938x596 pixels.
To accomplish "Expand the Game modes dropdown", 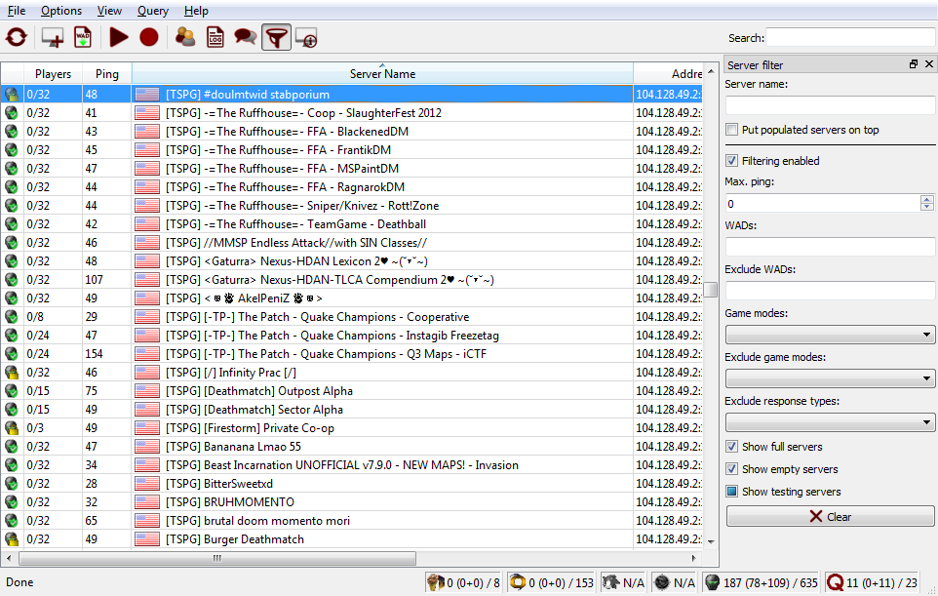I will coord(830,335).
